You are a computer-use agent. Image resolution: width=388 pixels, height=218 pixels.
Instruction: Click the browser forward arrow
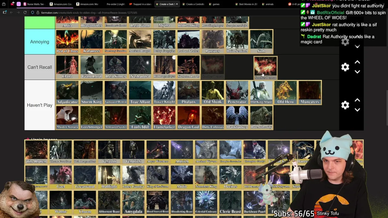pyautogui.click(x=18, y=12)
